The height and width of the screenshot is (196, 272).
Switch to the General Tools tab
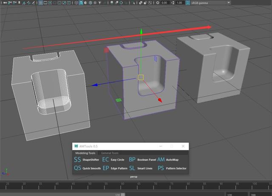pyautogui.click(x=110, y=153)
